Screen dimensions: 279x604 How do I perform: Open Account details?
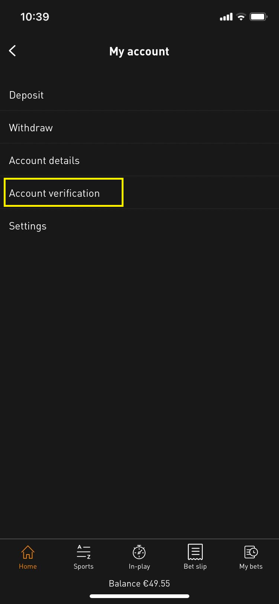click(139, 160)
